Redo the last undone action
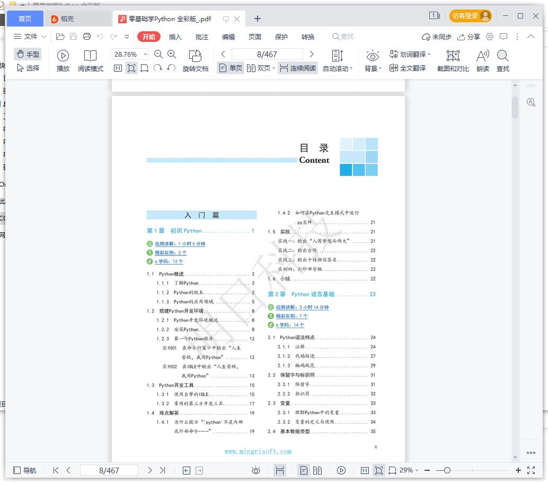 [x=113, y=37]
